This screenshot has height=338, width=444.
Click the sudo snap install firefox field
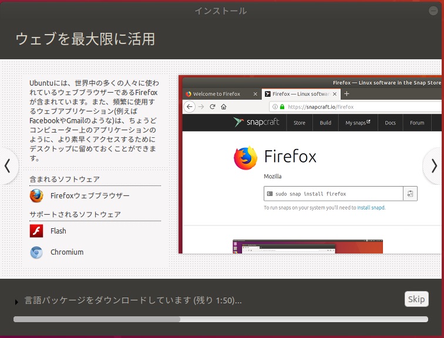(x=333, y=194)
